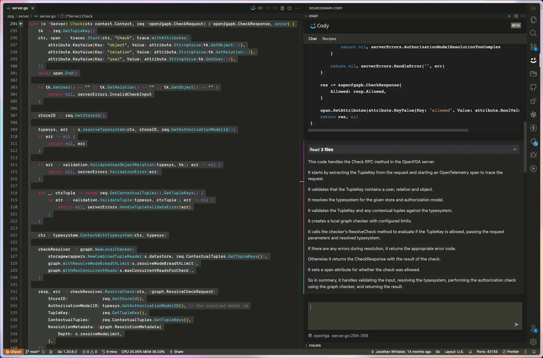Screen dimensions: 543x358
Task: Open the Explorer view in activity bar
Action: [x=533, y=20]
